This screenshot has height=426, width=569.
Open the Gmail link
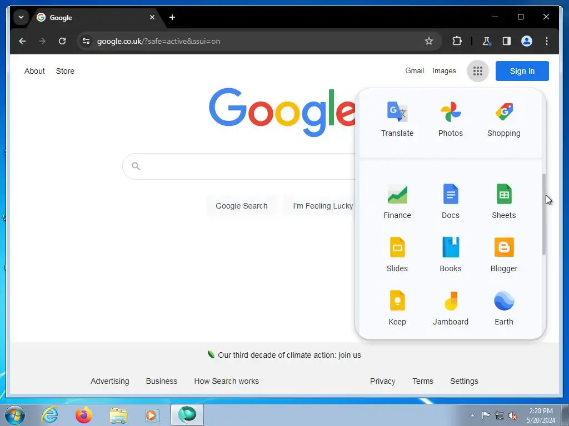click(415, 70)
